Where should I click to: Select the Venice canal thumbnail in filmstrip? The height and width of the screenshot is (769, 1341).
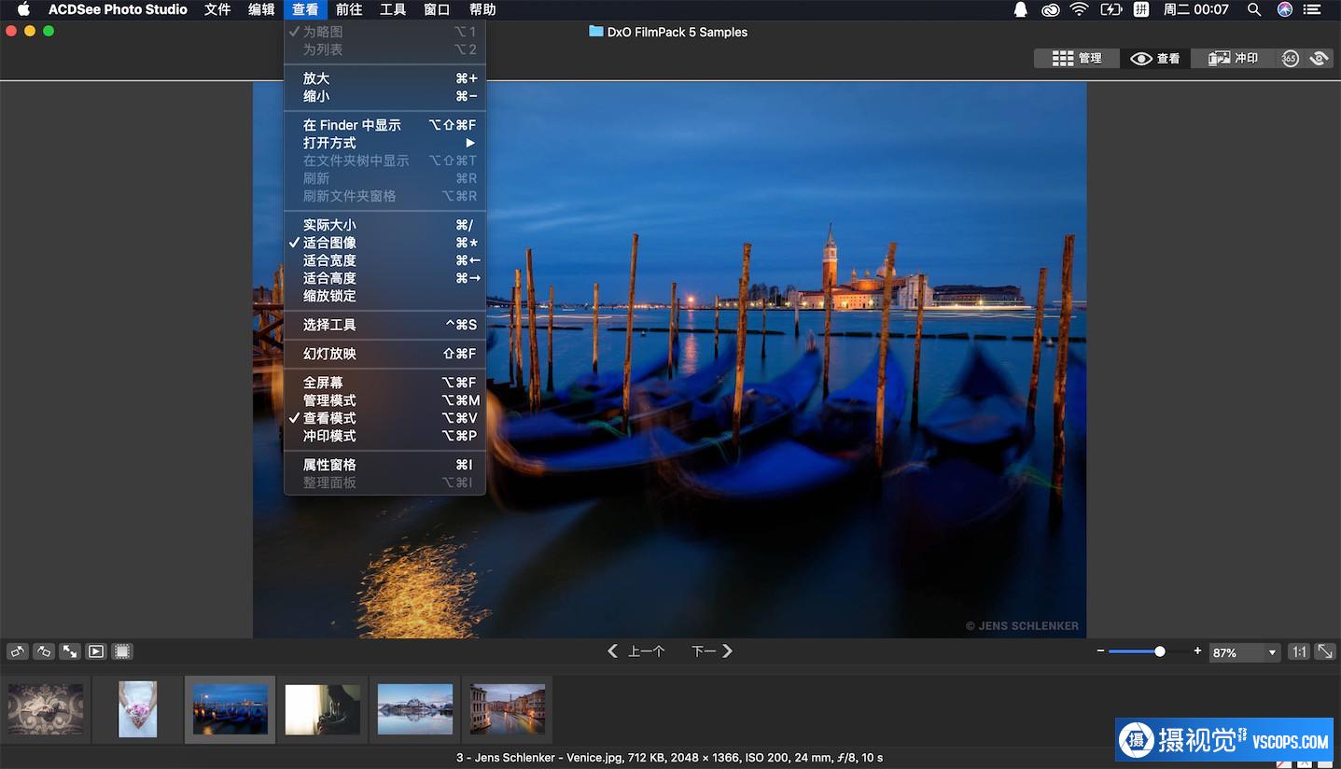(x=508, y=709)
